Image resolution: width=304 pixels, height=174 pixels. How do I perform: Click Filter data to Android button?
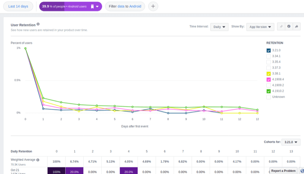click(125, 6)
